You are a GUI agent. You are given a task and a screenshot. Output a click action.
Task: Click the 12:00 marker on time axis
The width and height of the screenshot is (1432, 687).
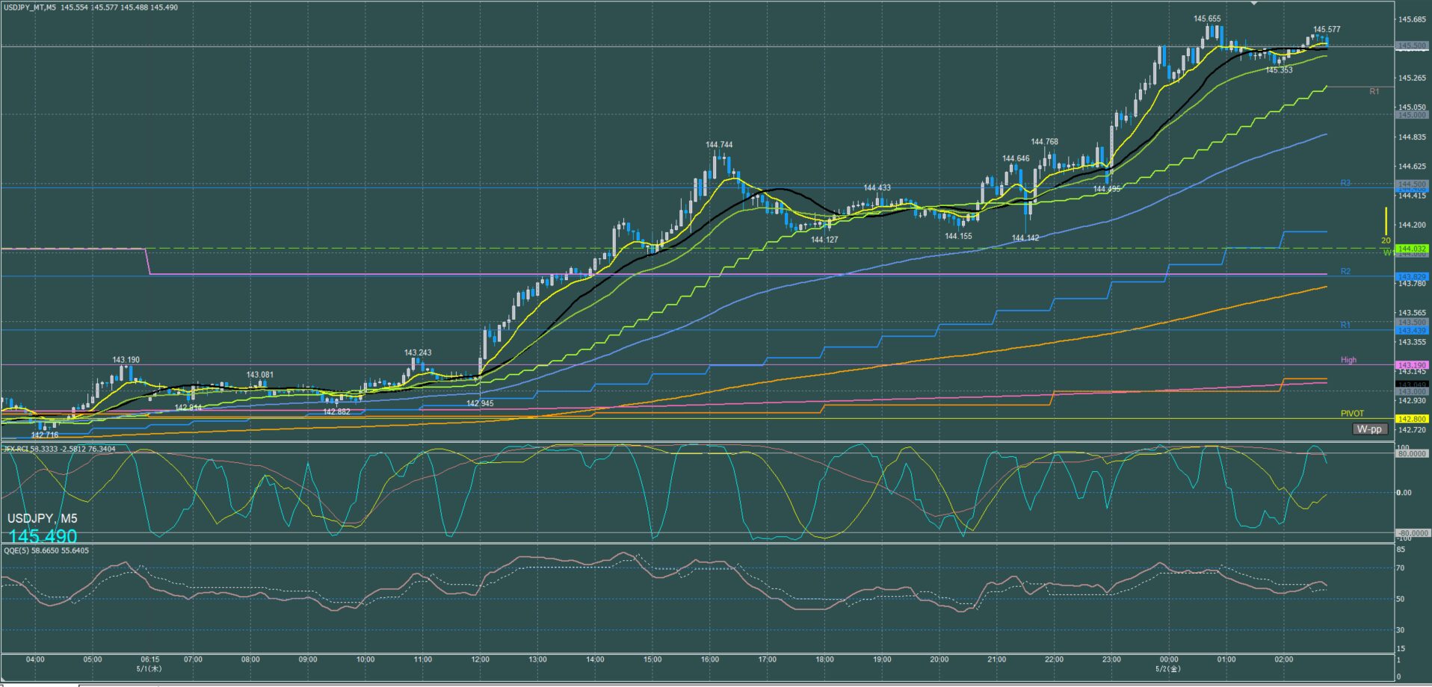click(x=480, y=659)
